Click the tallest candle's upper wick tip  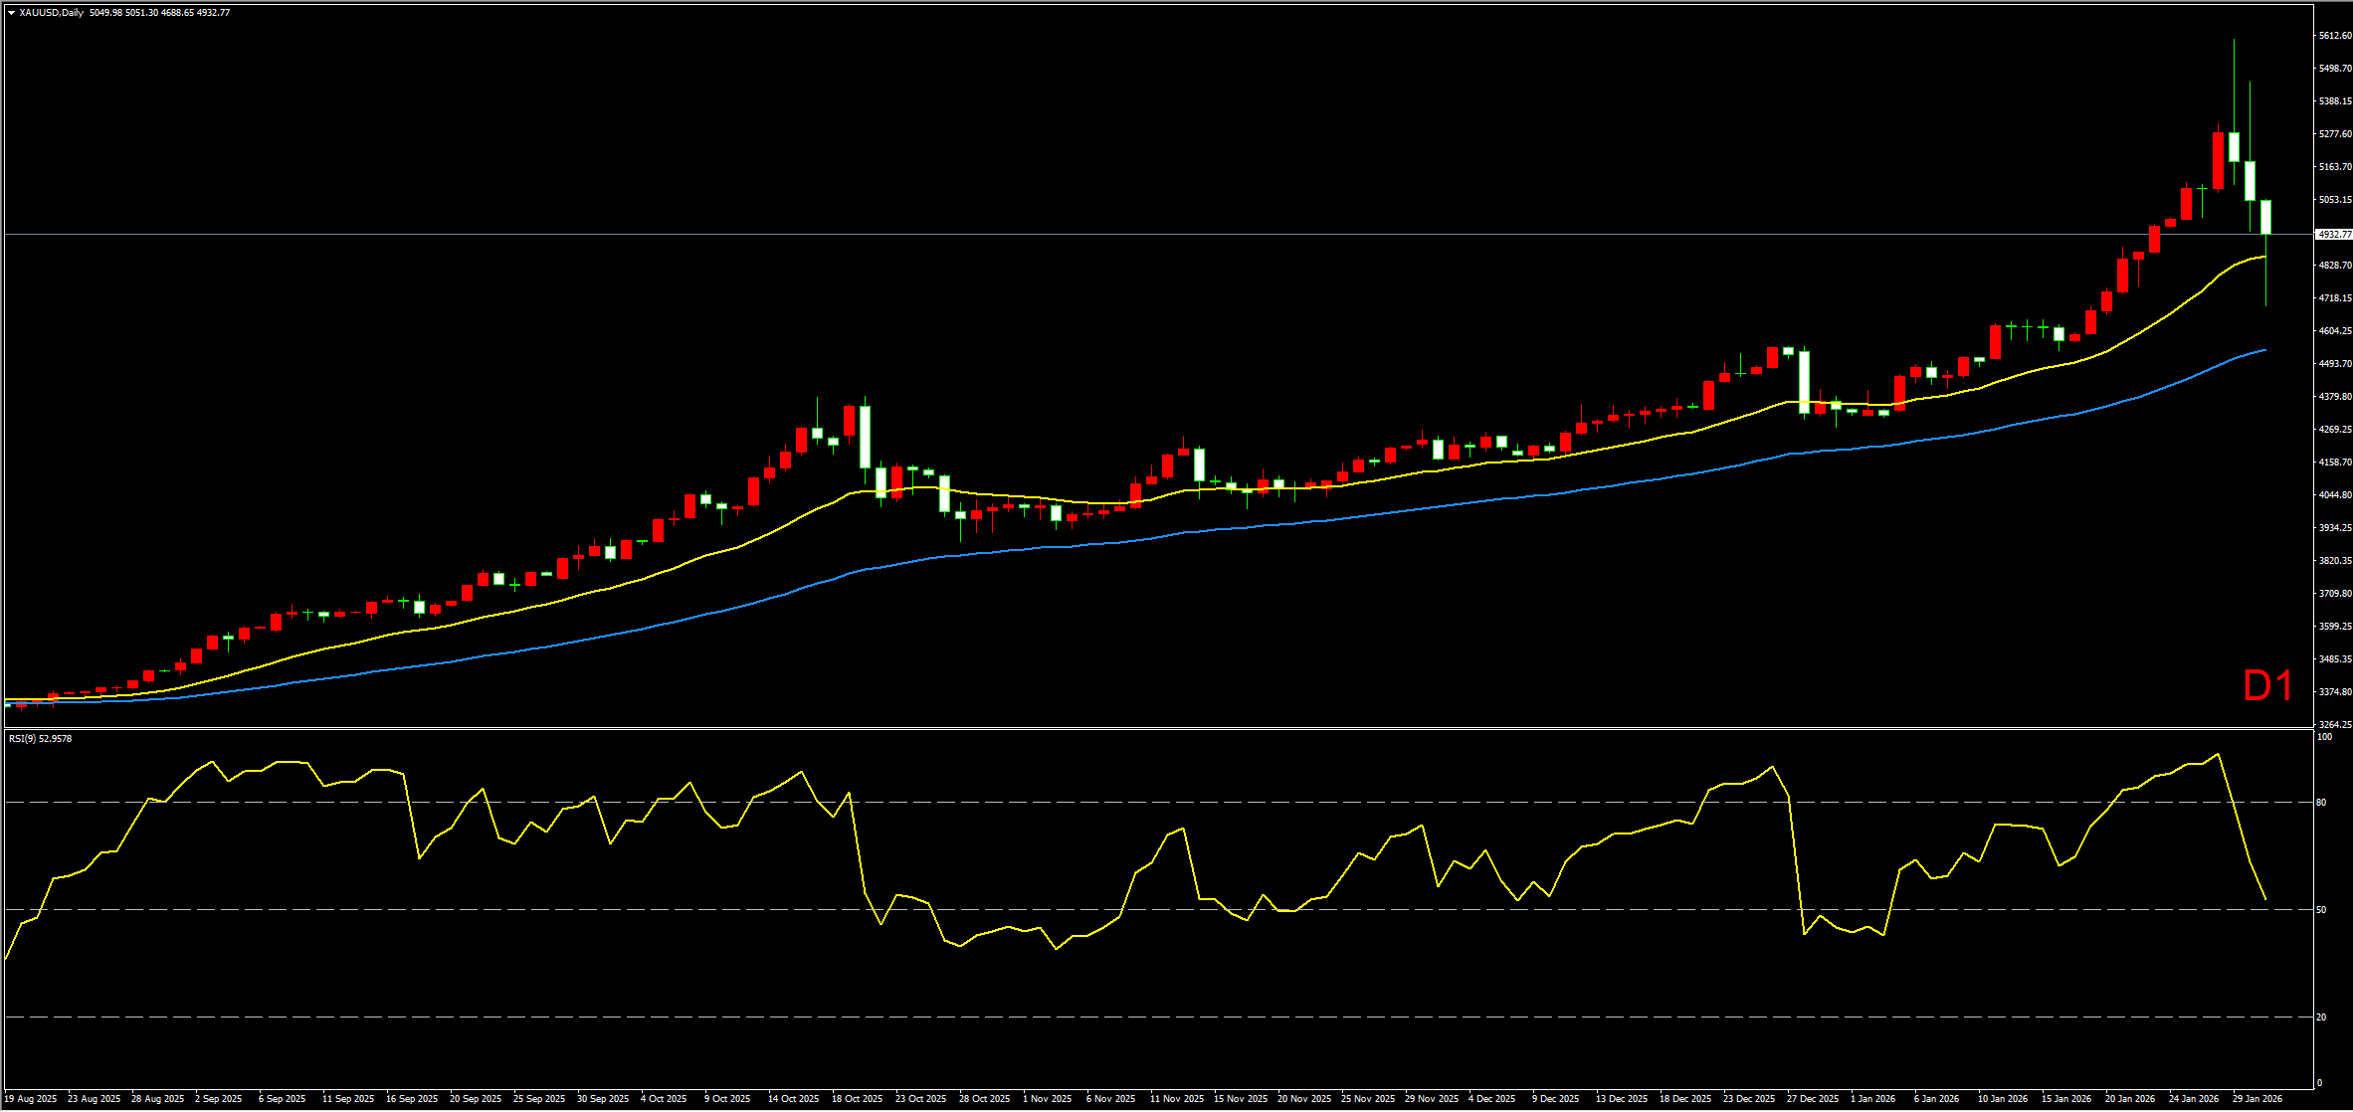point(2234,41)
